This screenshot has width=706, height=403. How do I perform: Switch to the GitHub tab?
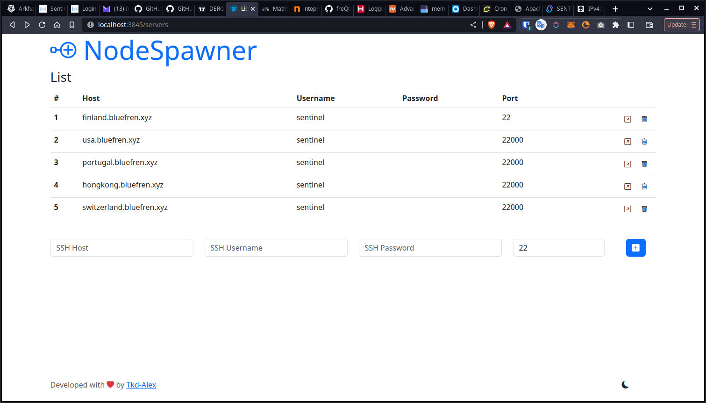(147, 8)
